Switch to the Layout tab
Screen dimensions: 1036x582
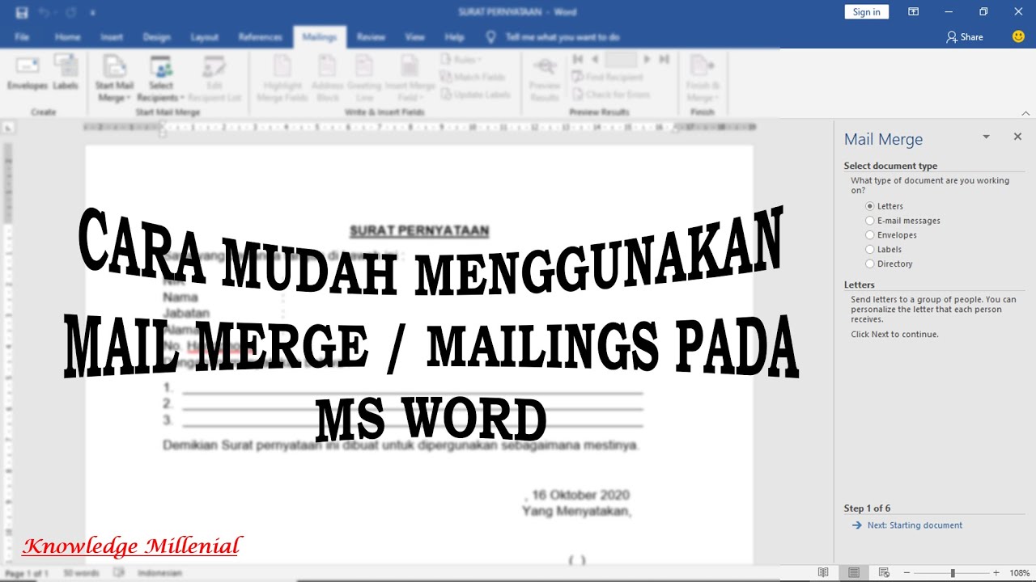(x=204, y=37)
